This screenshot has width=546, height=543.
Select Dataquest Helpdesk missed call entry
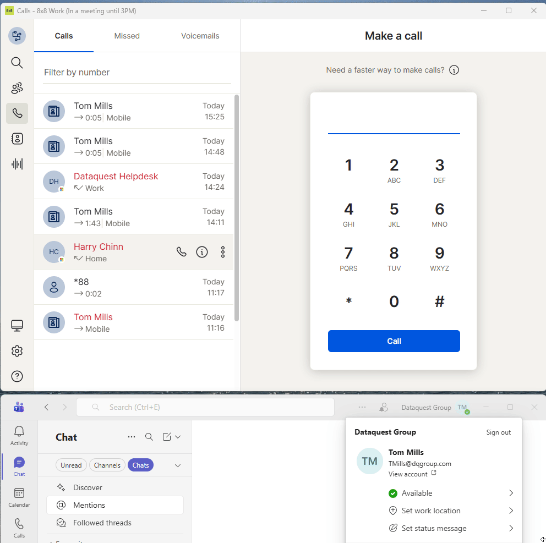(x=134, y=182)
